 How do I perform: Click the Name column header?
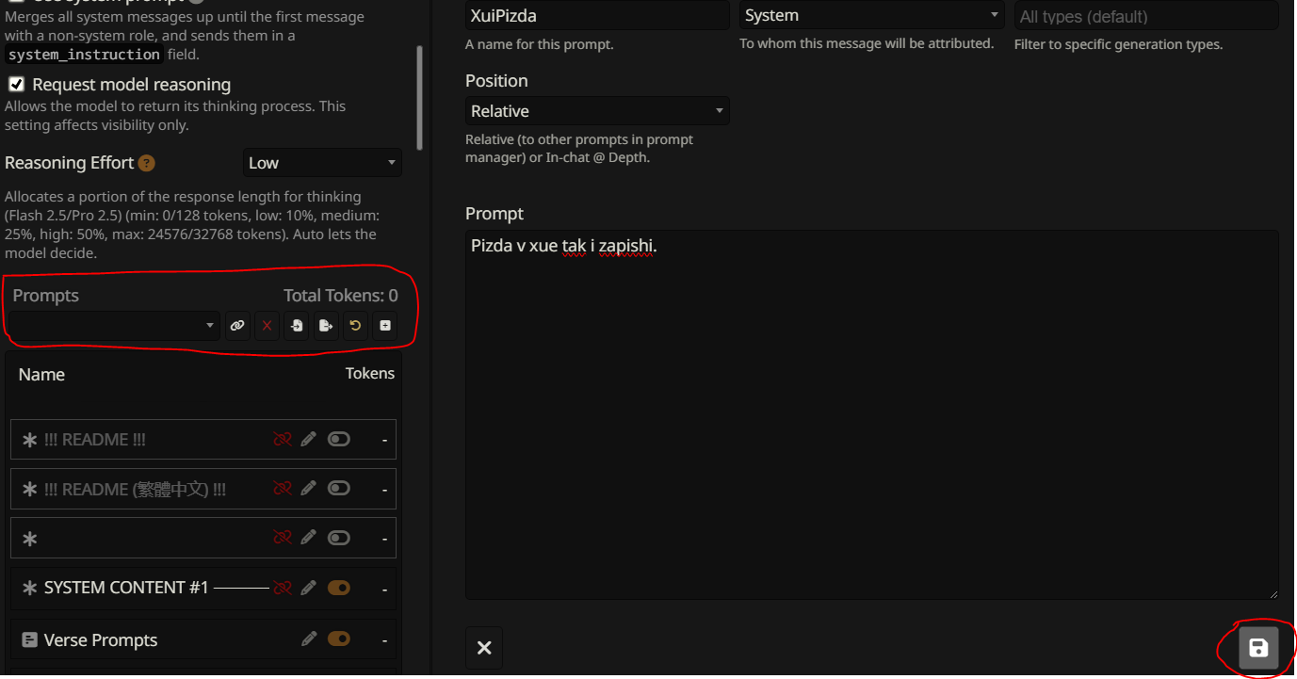41,374
